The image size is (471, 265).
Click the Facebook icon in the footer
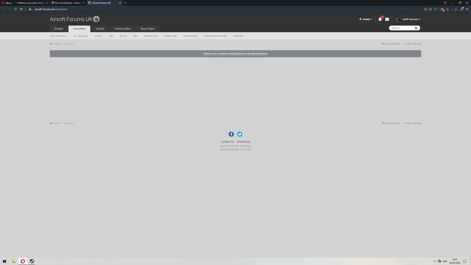231,134
